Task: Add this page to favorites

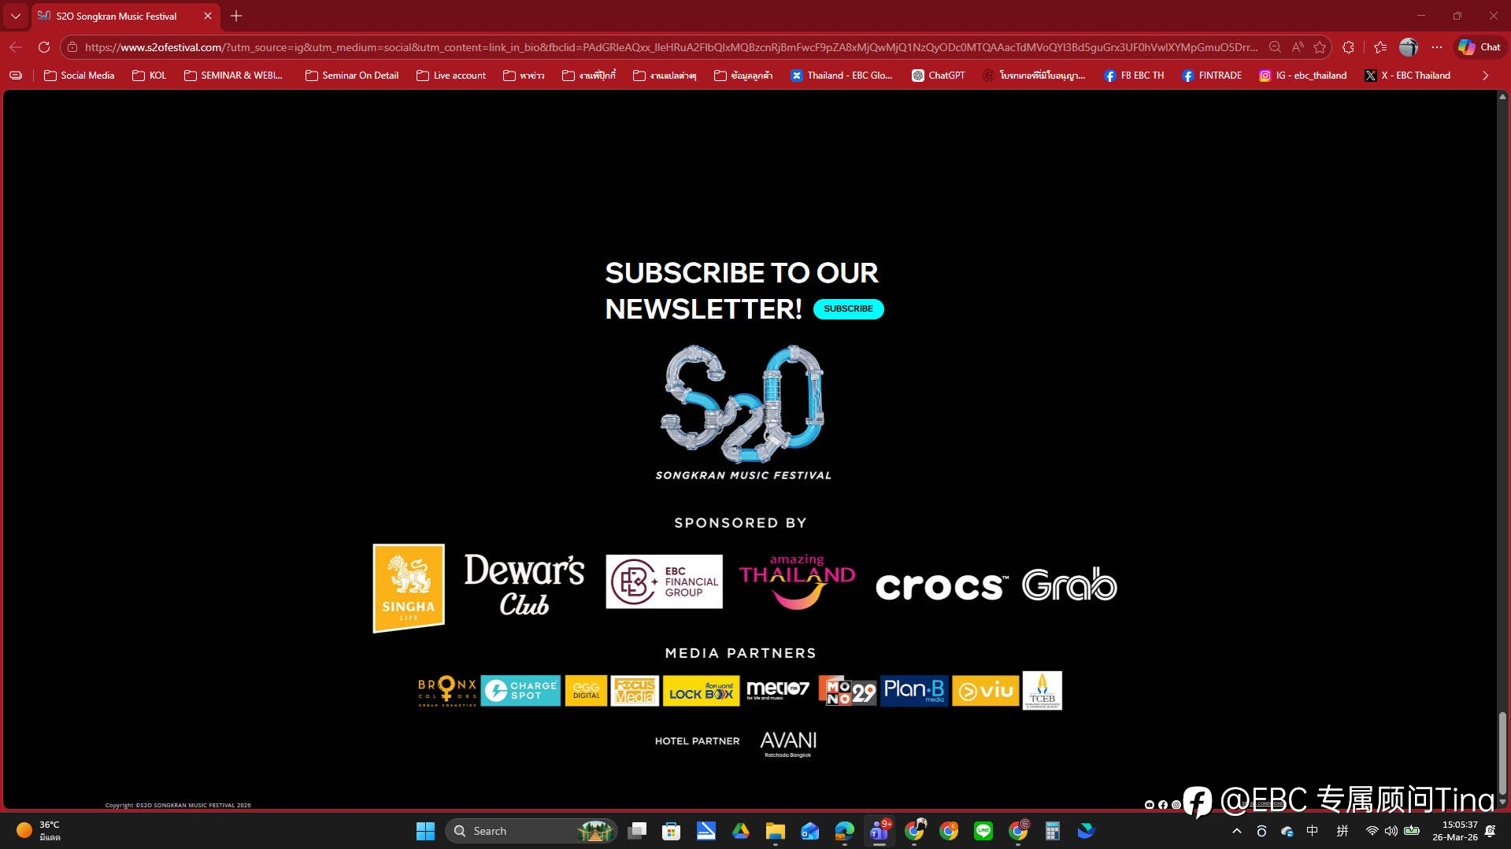Action: pyautogui.click(x=1320, y=47)
